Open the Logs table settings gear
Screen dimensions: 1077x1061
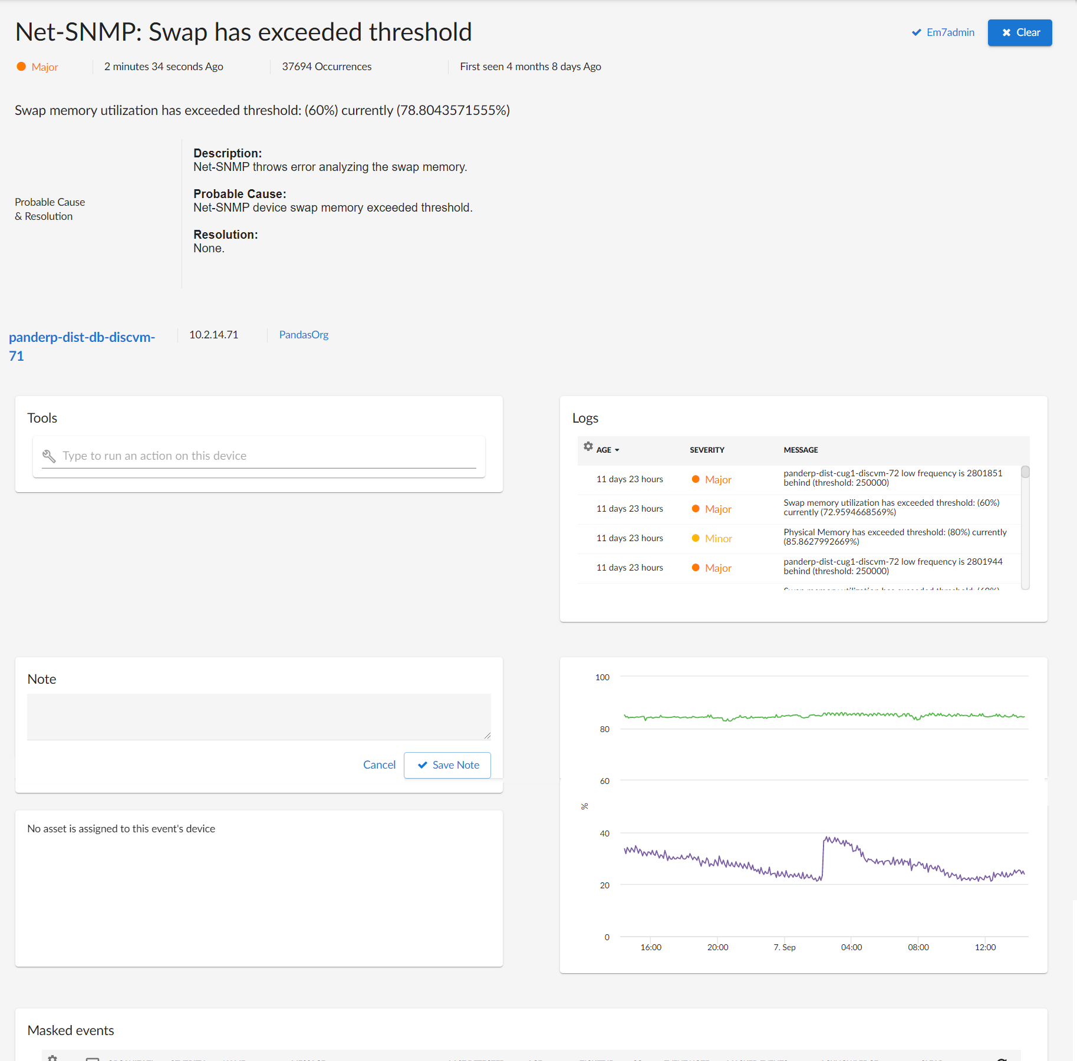pyautogui.click(x=588, y=447)
